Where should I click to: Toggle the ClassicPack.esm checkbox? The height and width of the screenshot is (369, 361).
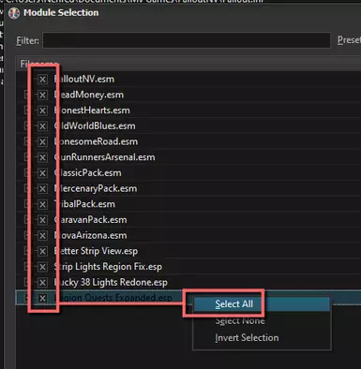pyautogui.click(x=42, y=173)
